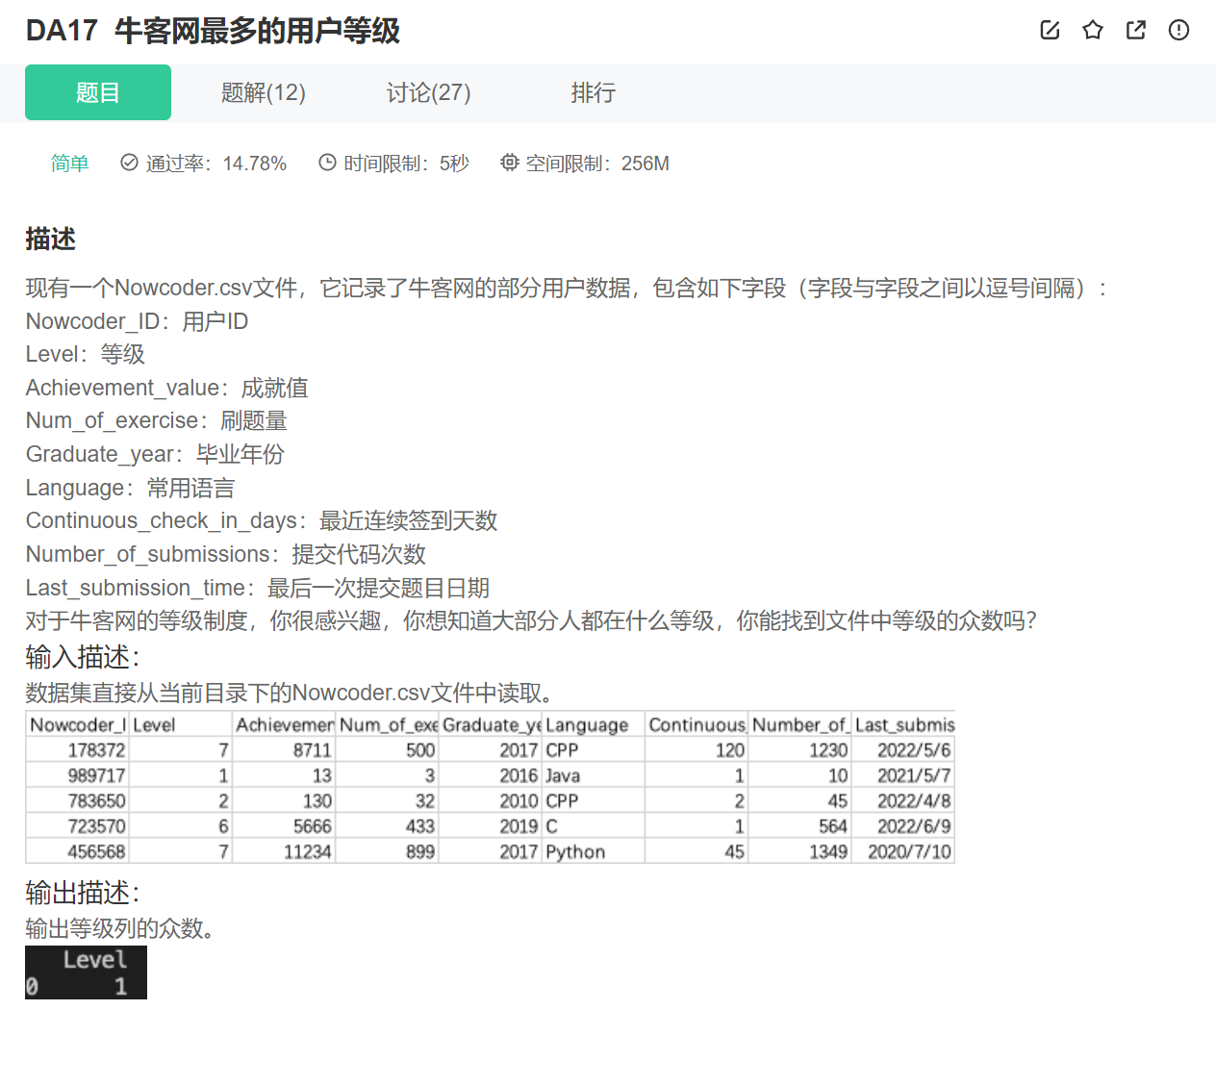This screenshot has width=1216, height=1086.
Task: Click the 输入描述 heading
Action: point(83,657)
